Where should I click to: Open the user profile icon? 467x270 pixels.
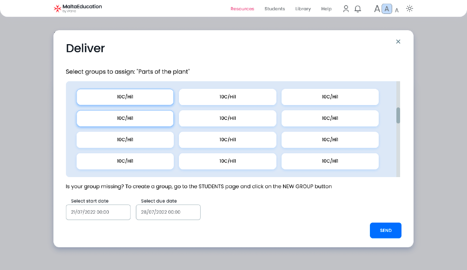346,9
